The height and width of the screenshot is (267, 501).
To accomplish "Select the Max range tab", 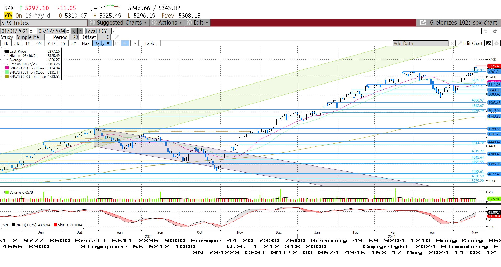I will point(86,43).
